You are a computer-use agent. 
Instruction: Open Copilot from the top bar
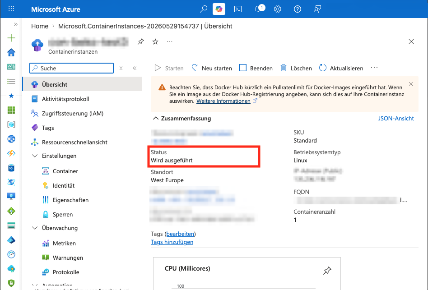point(219,9)
